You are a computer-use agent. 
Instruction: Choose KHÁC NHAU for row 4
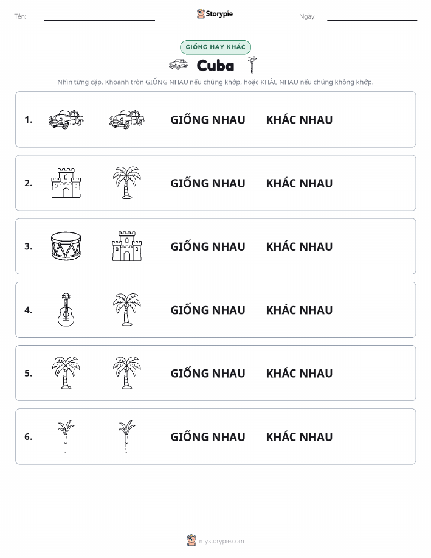coord(300,310)
